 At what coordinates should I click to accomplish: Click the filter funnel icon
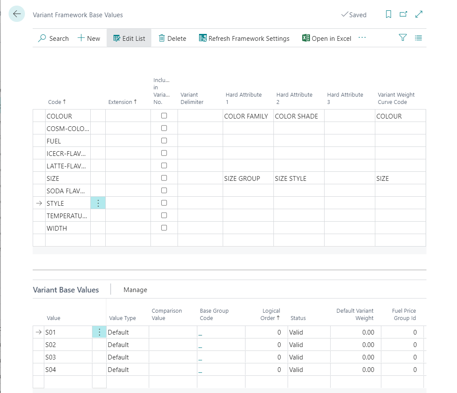tap(402, 38)
